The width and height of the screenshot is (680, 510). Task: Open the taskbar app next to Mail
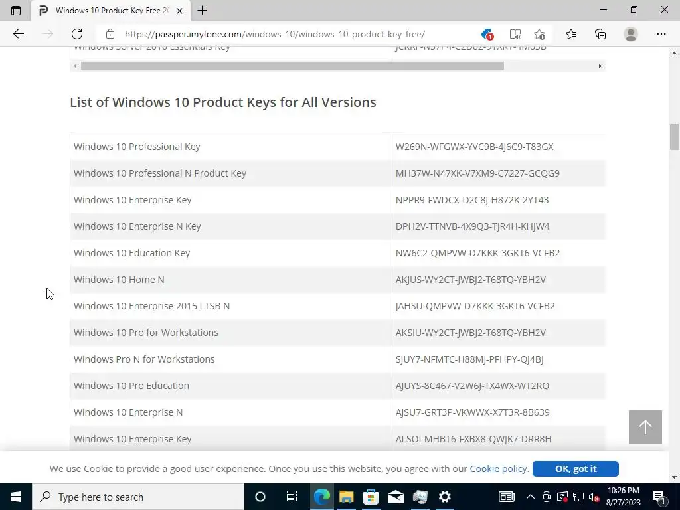point(420,497)
